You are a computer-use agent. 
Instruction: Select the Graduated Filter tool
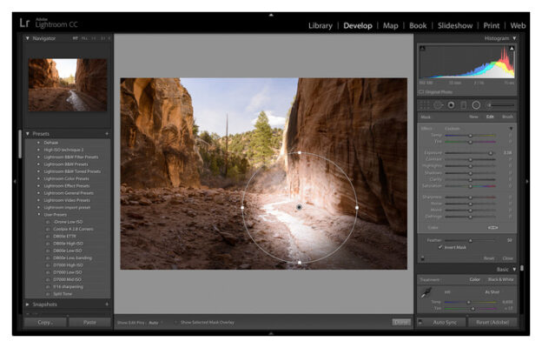click(464, 105)
